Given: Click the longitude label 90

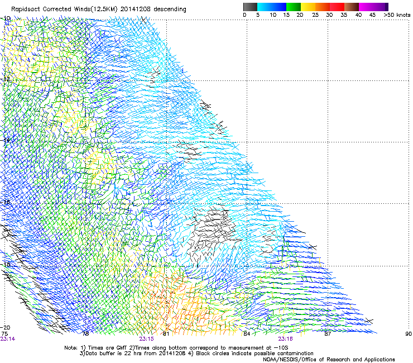Looking at the screenshot, I should click(x=409, y=334).
